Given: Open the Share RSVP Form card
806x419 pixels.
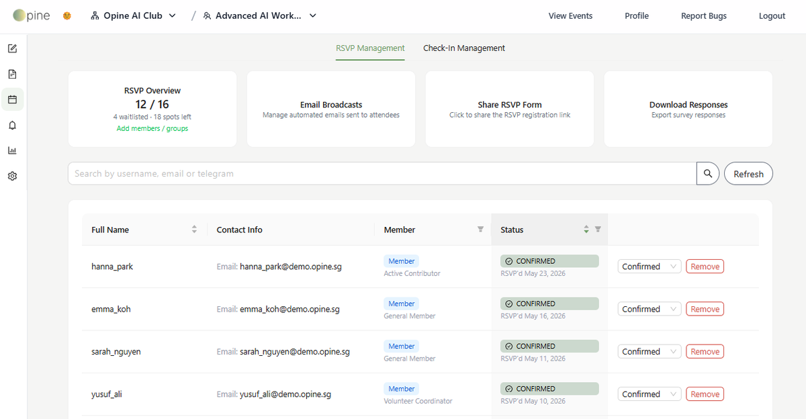Looking at the screenshot, I should click(x=510, y=109).
